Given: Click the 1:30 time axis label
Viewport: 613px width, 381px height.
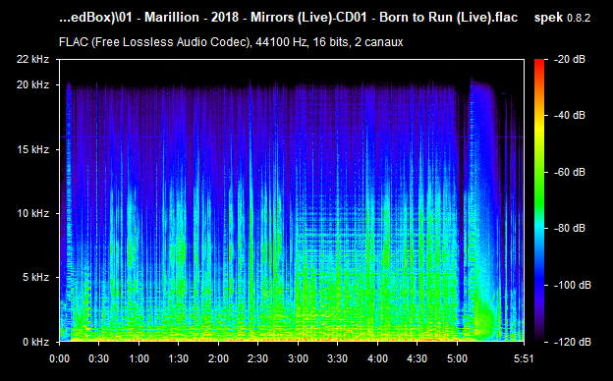Looking at the screenshot, I should pyautogui.click(x=179, y=358).
